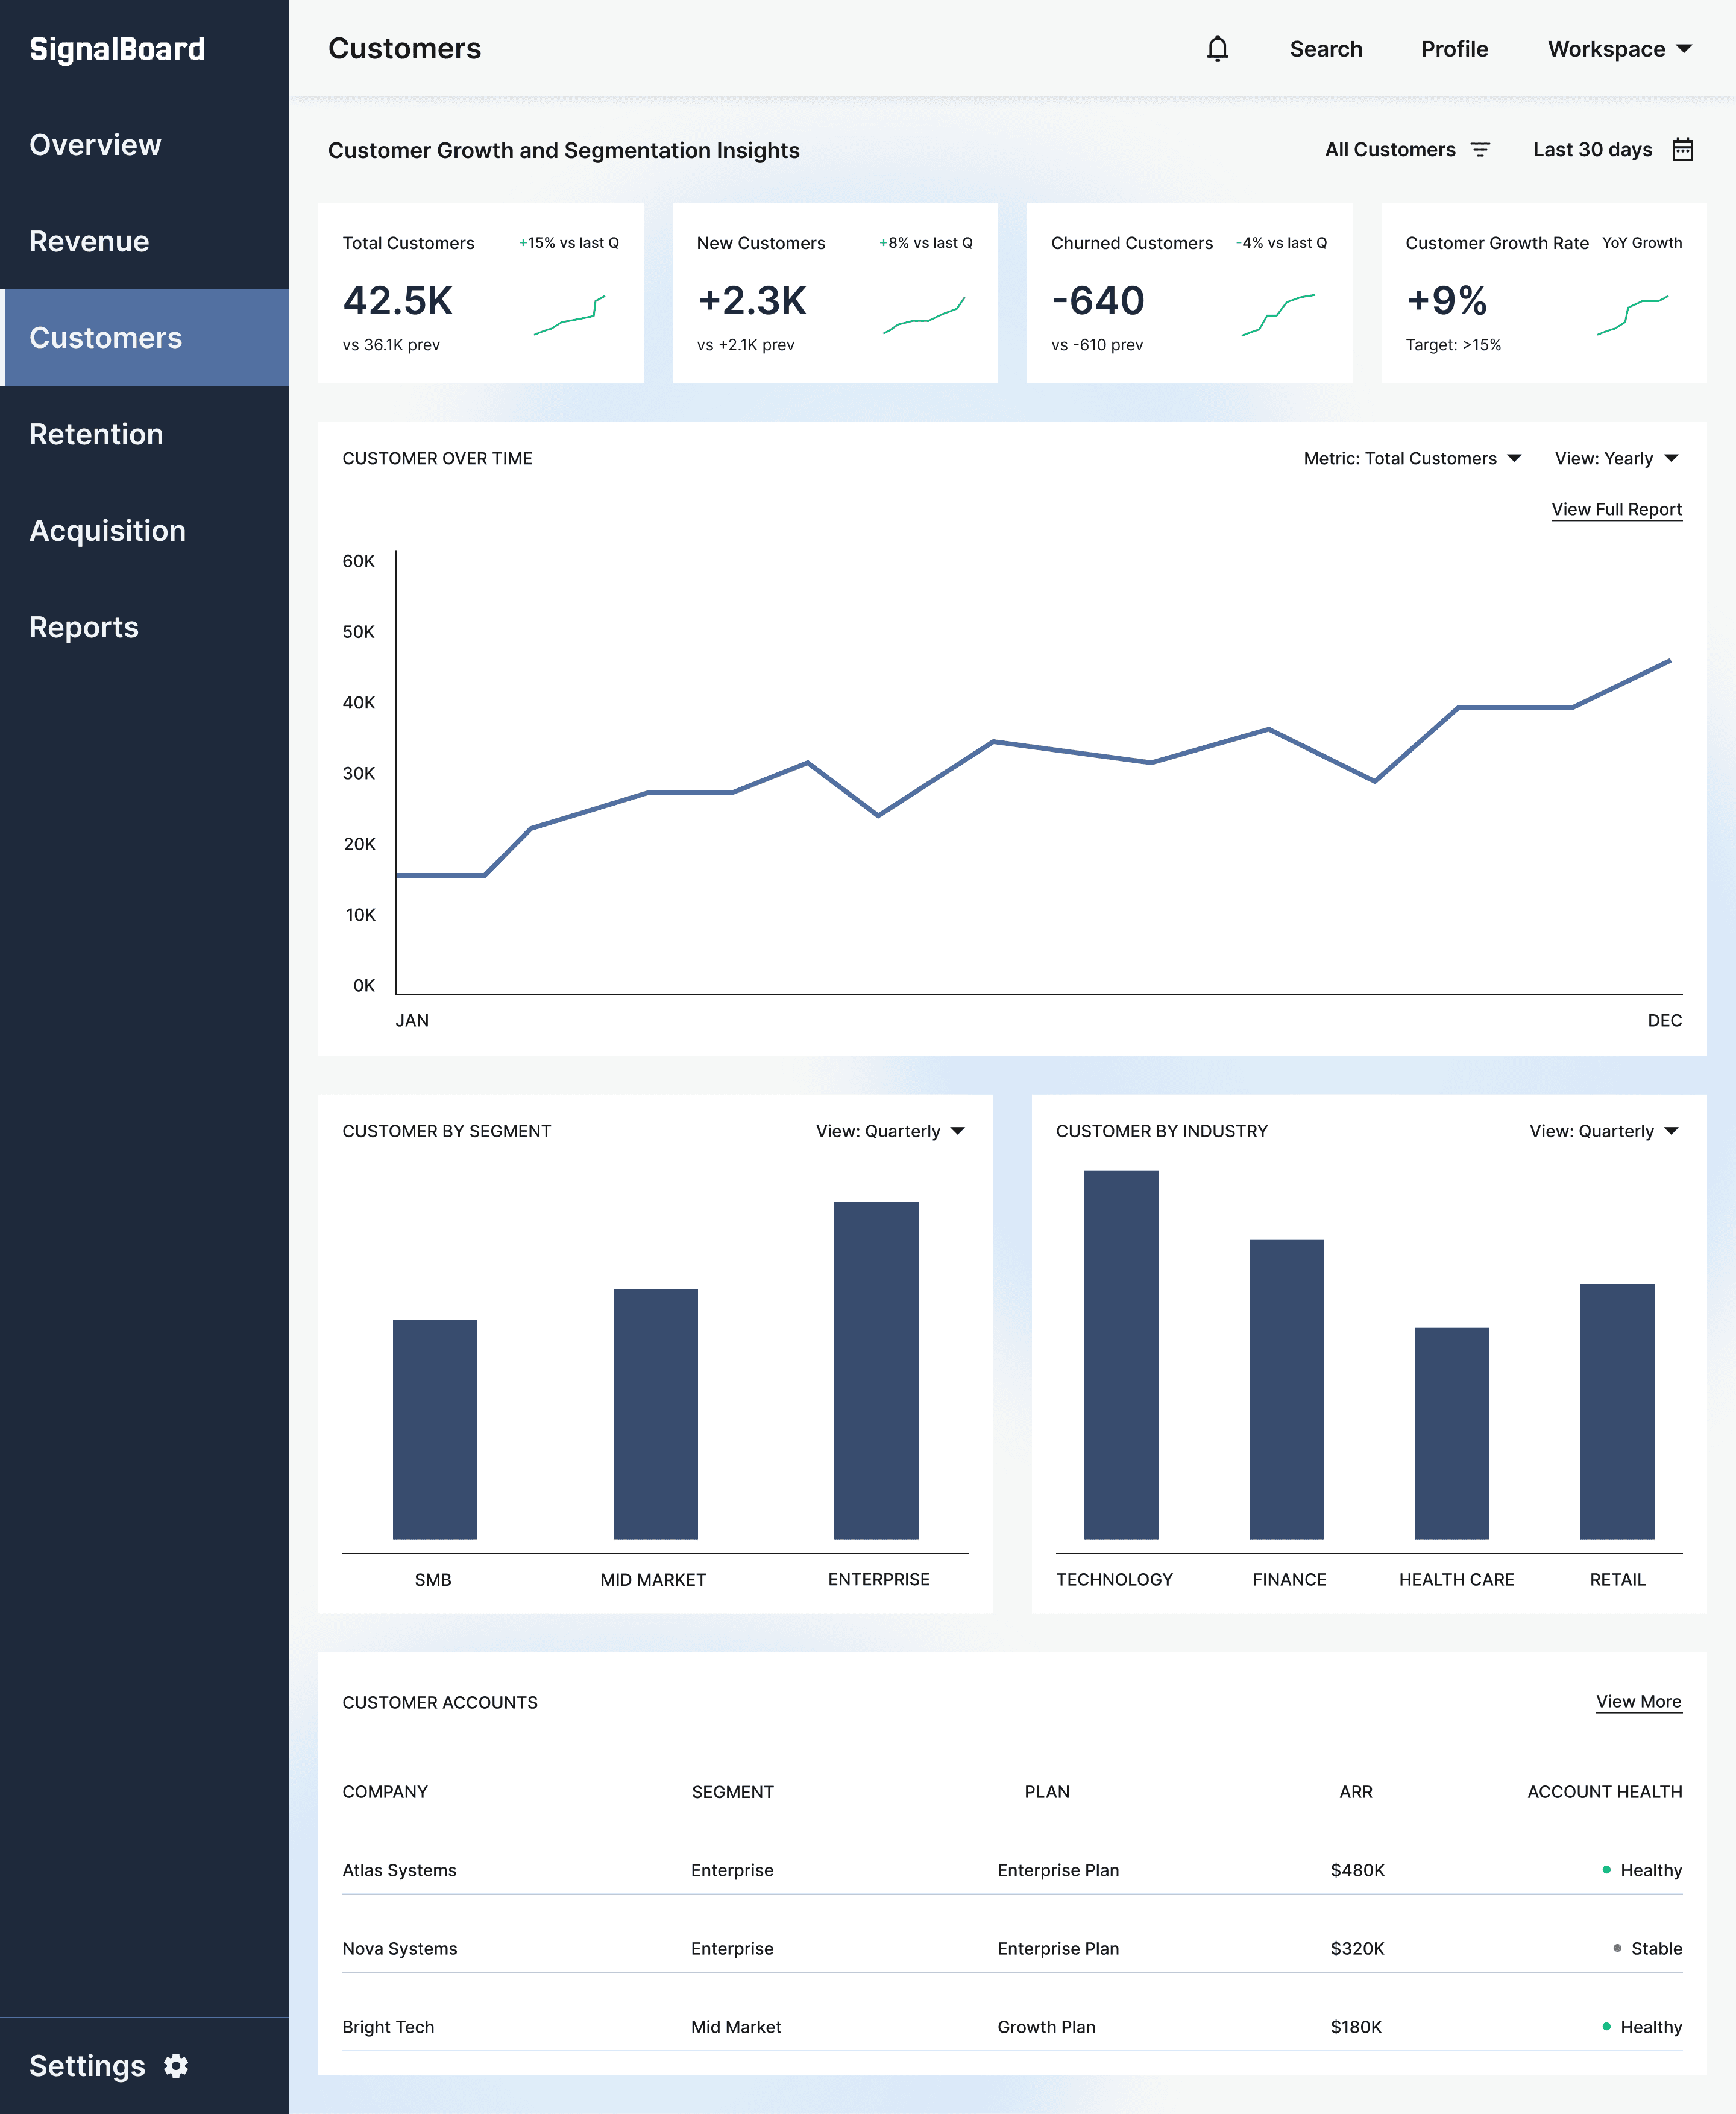1736x2114 pixels.
Task: Open the Metric: Total Customers dropdown
Action: (x=1411, y=458)
